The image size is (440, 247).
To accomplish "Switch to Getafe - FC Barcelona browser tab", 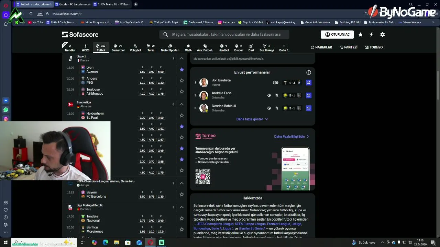I will tap(73, 4).
